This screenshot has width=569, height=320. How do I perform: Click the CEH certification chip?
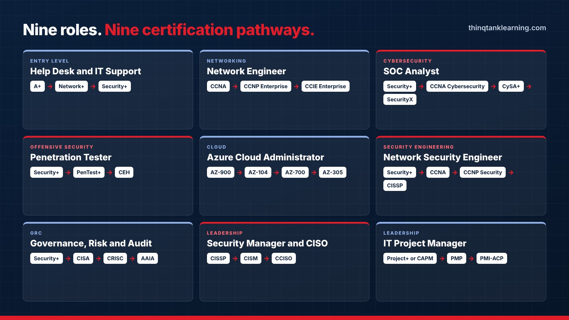(x=124, y=172)
